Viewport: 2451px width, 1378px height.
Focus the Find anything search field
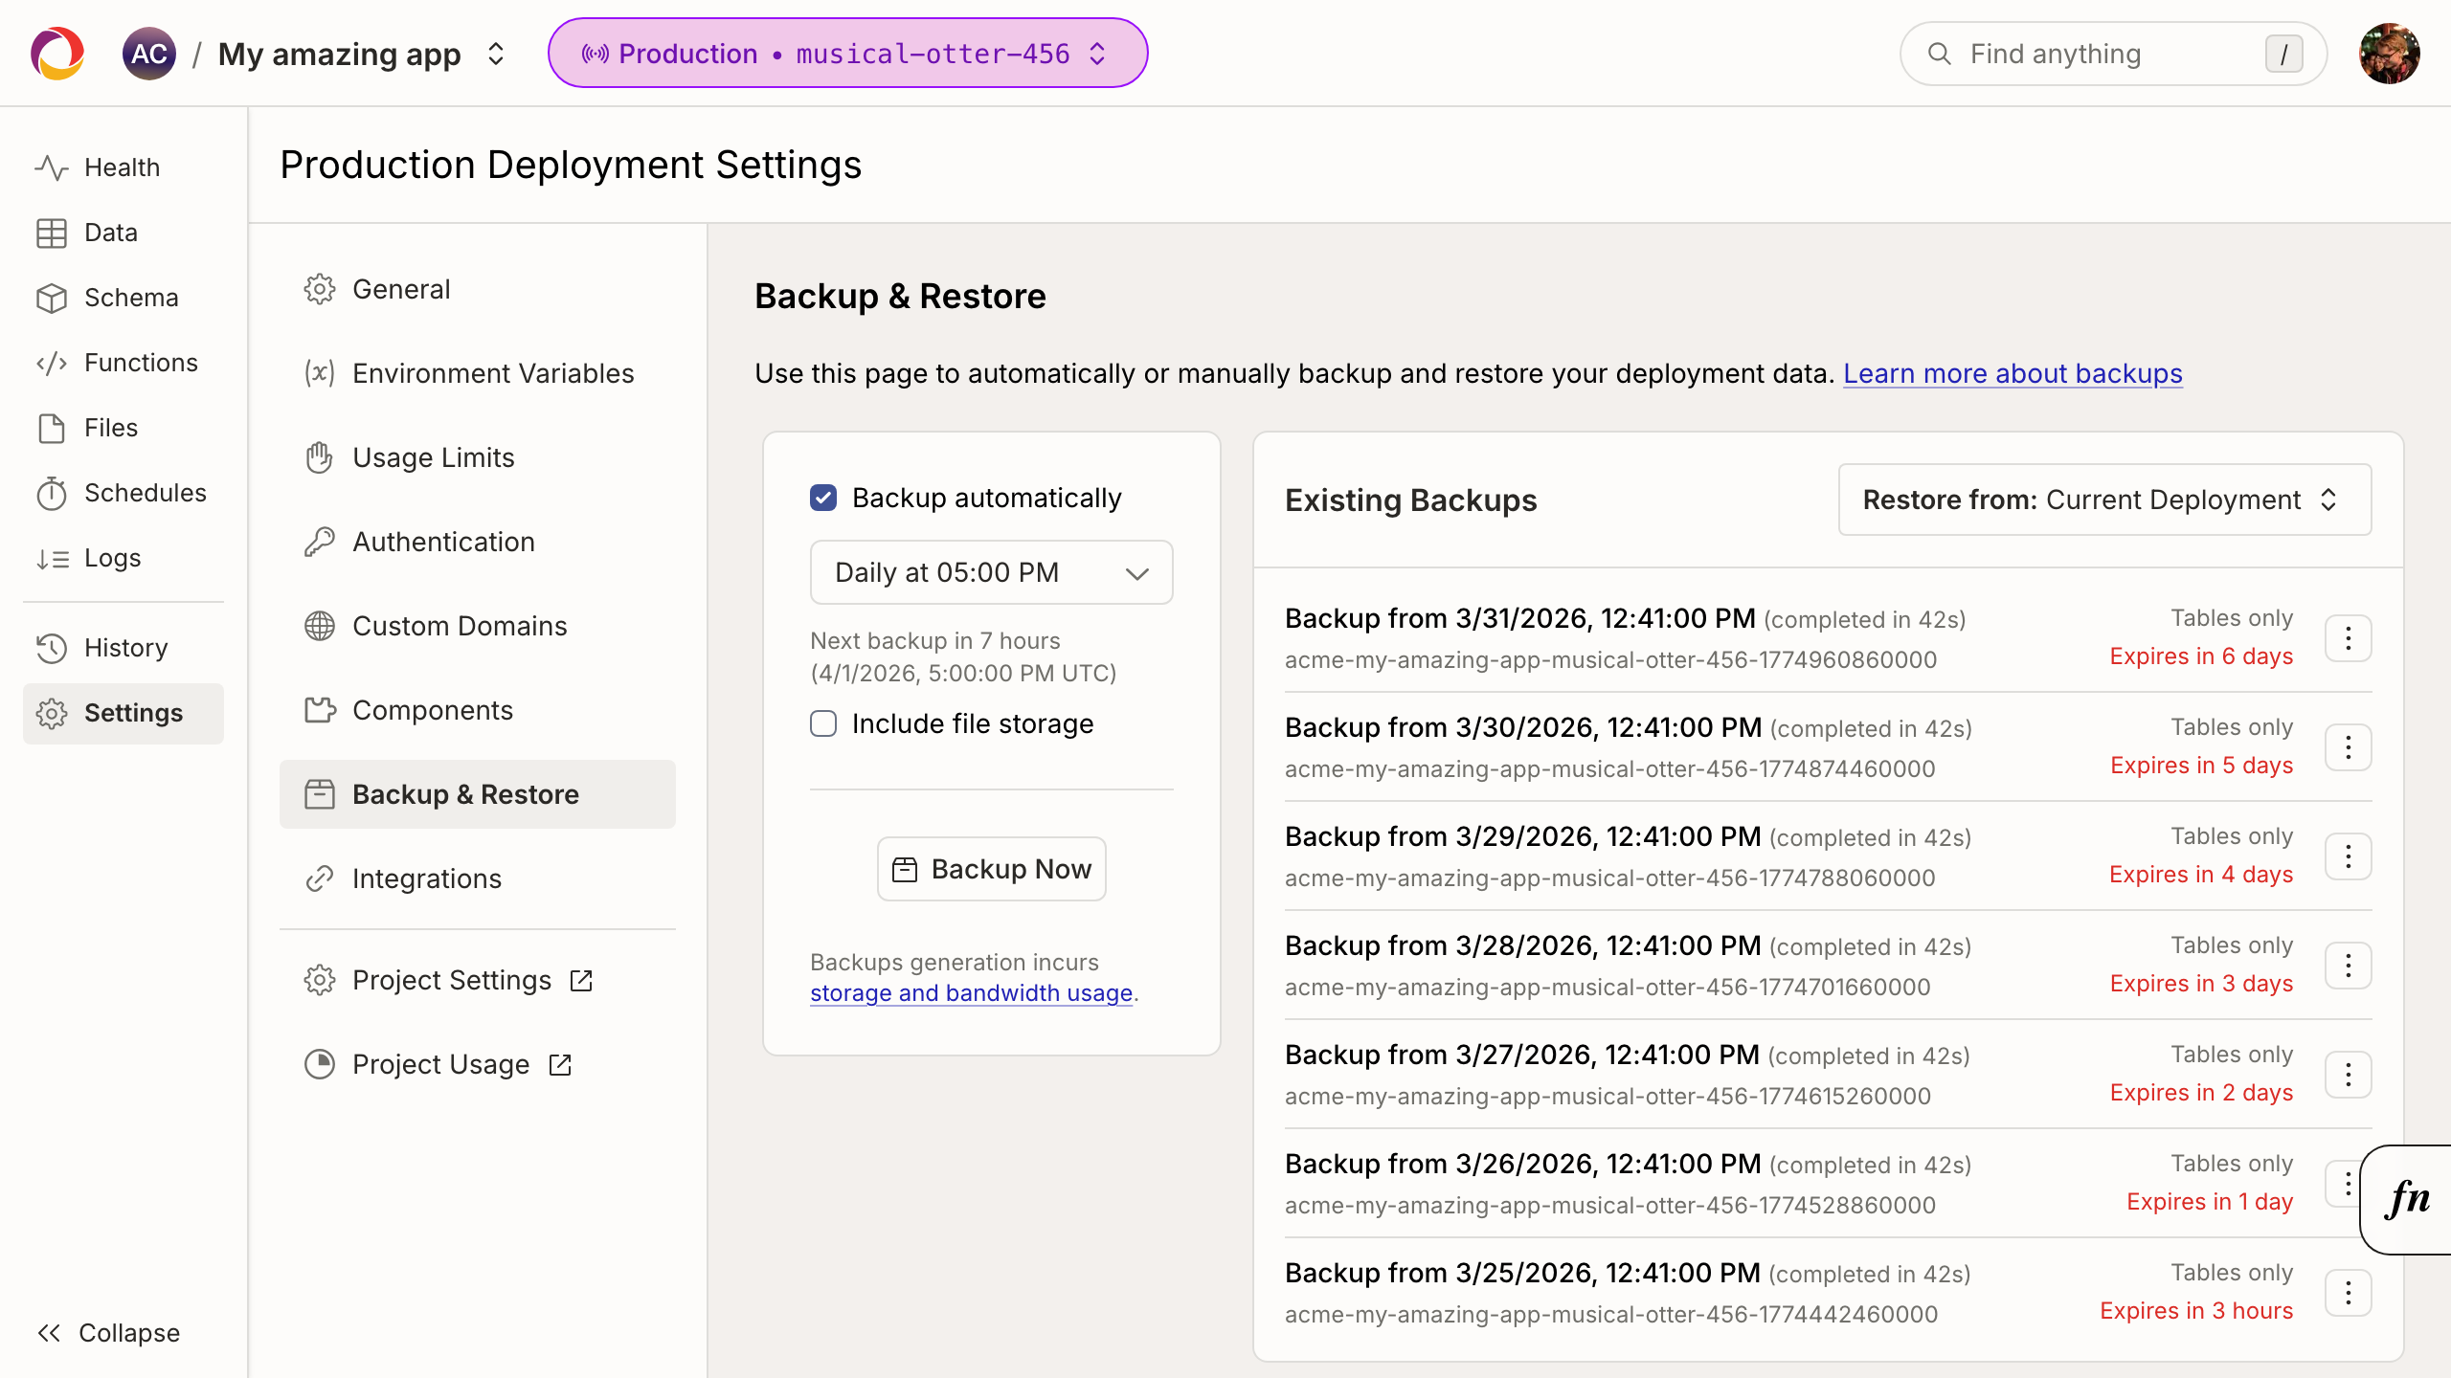2113,54
